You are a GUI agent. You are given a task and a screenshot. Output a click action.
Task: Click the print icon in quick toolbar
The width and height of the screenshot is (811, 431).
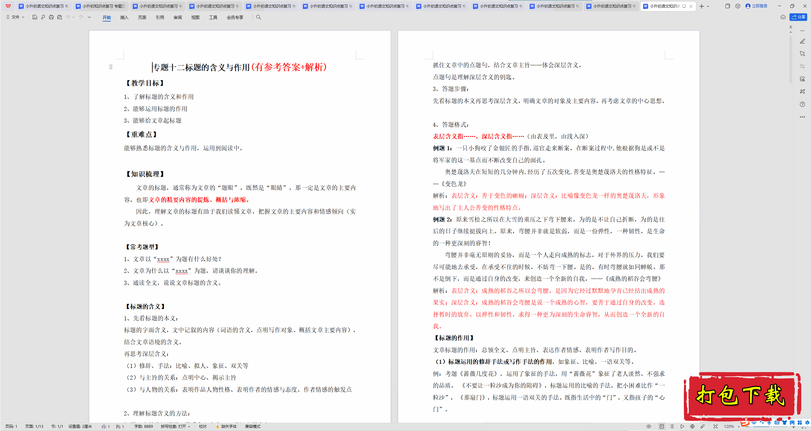[x=51, y=17]
